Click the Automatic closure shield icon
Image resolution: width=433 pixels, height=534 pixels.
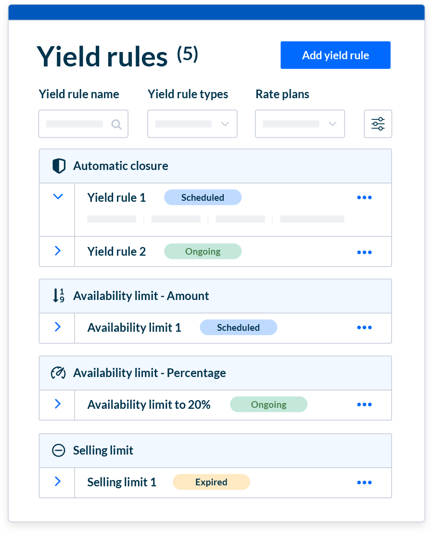point(58,166)
